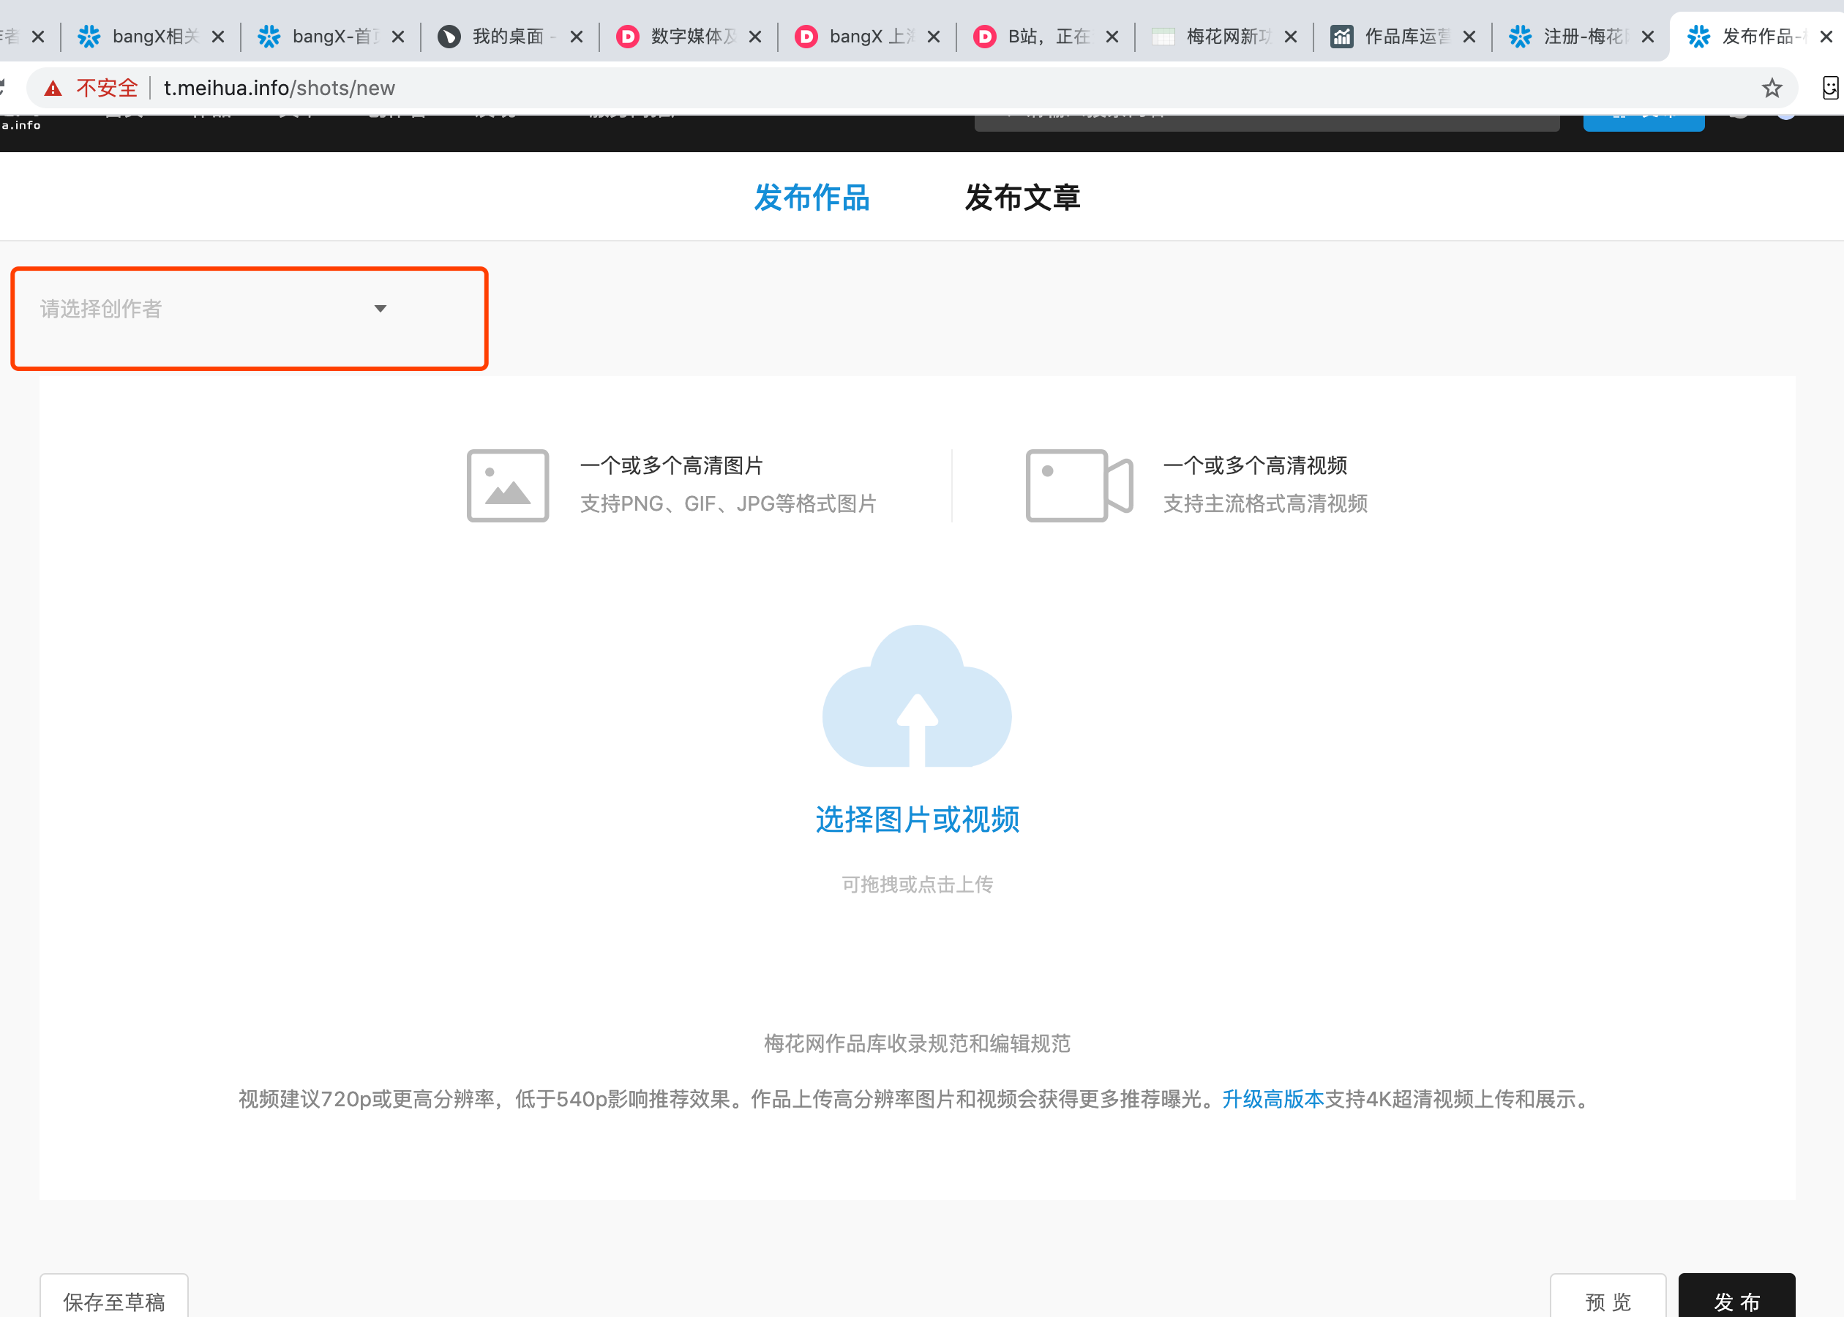The height and width of the screenshot is (1317, 1844).
Task: Open the 请选择创作者 creator dropdown
Action: tap(213, 309)
